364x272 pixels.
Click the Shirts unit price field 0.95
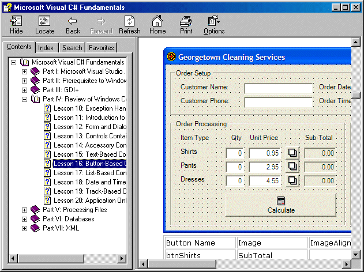click(265, 153)
